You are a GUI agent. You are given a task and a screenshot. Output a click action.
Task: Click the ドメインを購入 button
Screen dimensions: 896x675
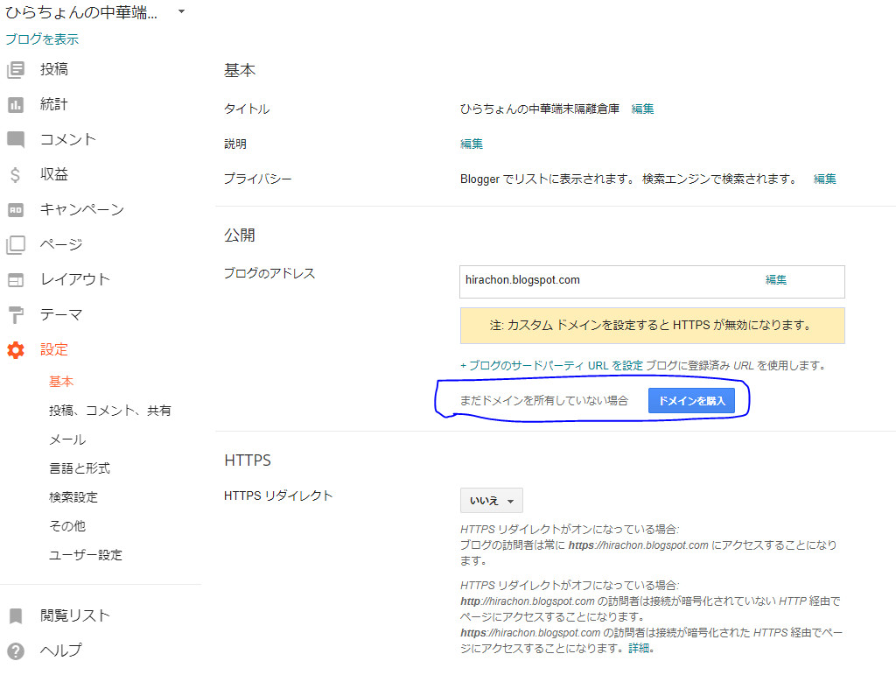tap(691, 401)
